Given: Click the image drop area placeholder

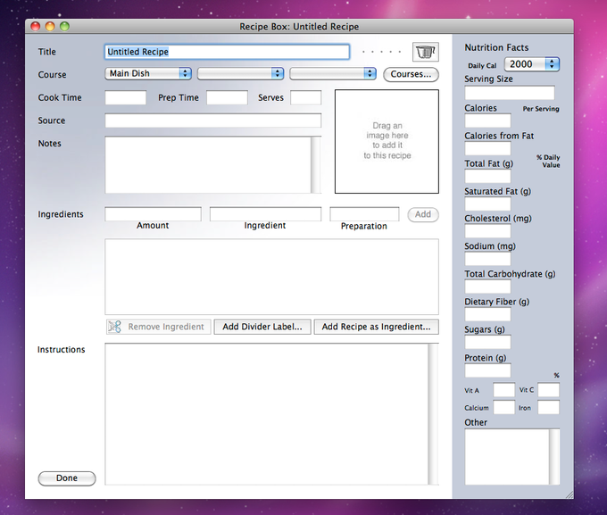Looking at the screenshot, I should tap(387, 141).
